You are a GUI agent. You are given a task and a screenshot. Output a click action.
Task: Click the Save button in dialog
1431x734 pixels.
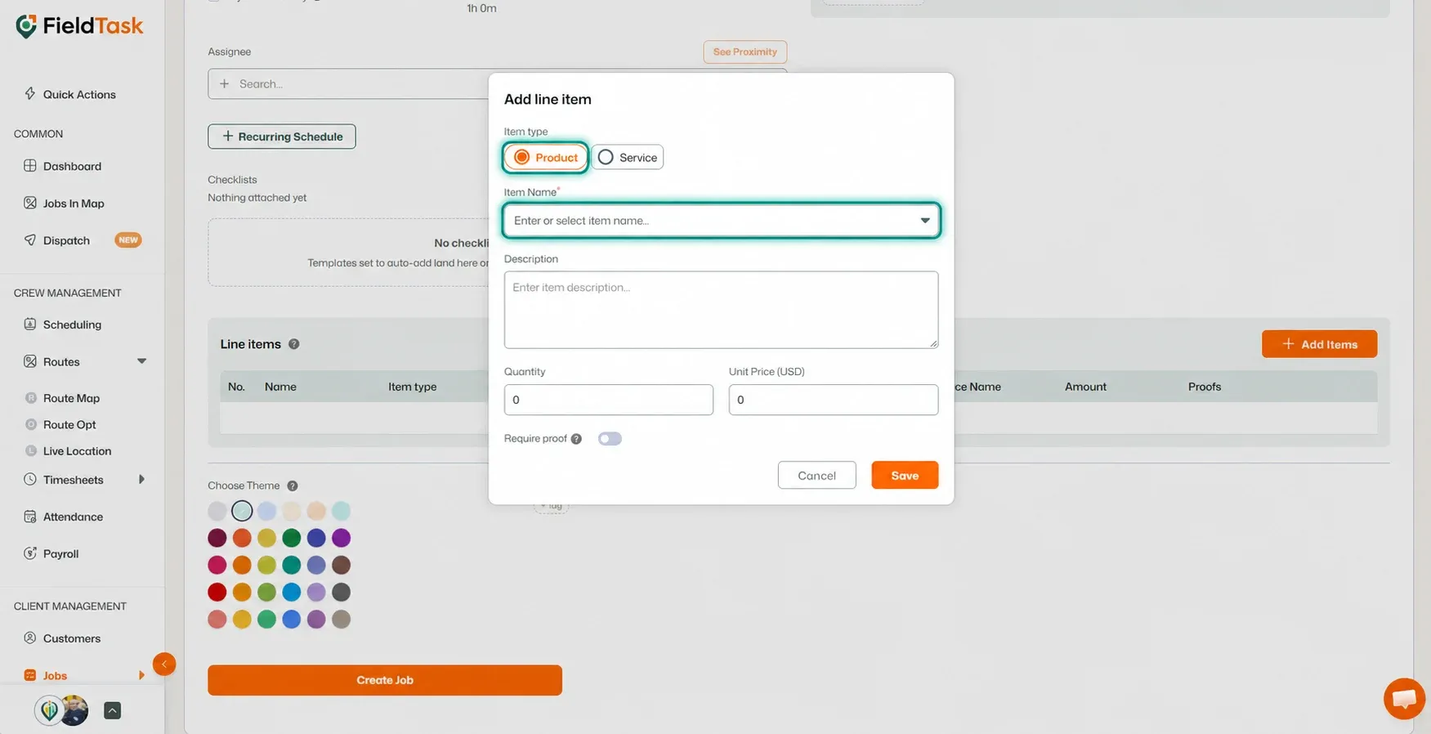tap(905, 475)
